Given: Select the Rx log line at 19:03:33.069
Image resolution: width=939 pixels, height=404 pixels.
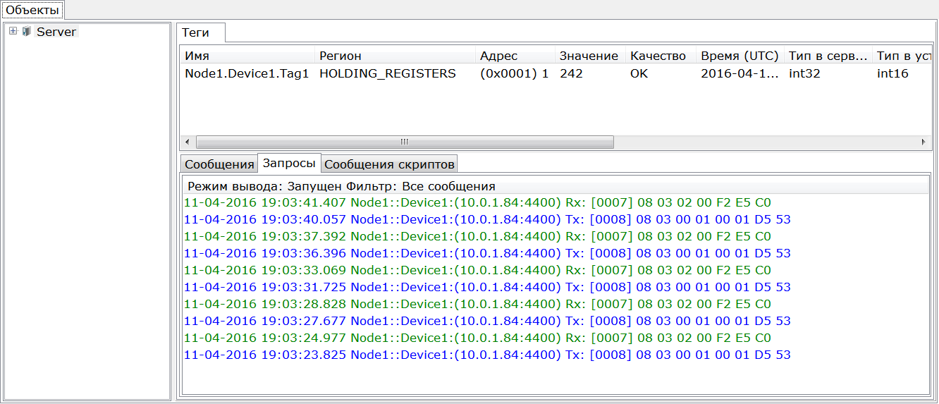Looking at the screenshot, I should tap(477, 270).
